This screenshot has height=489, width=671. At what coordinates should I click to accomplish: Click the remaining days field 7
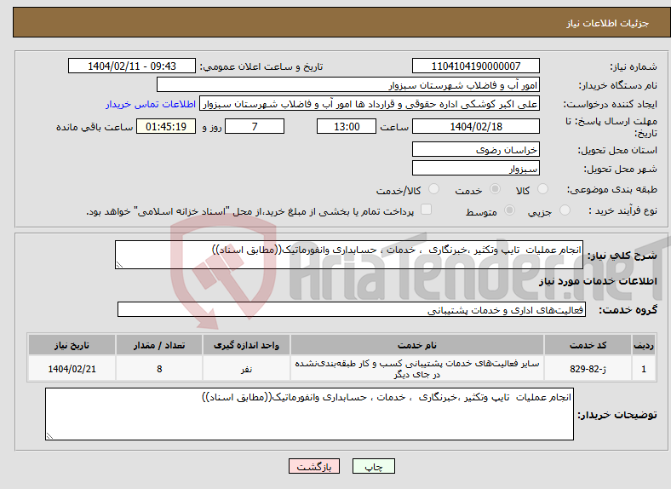(x=255, y=127)
